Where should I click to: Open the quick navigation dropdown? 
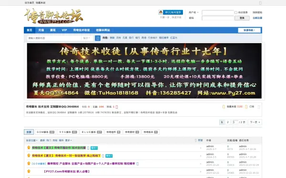tap(249, 30)
